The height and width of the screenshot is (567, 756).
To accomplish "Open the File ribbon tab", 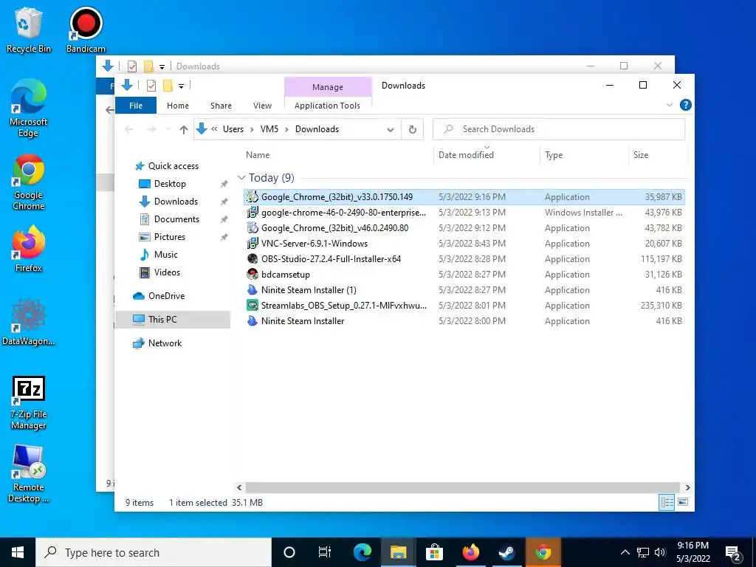I will [136, 106].
